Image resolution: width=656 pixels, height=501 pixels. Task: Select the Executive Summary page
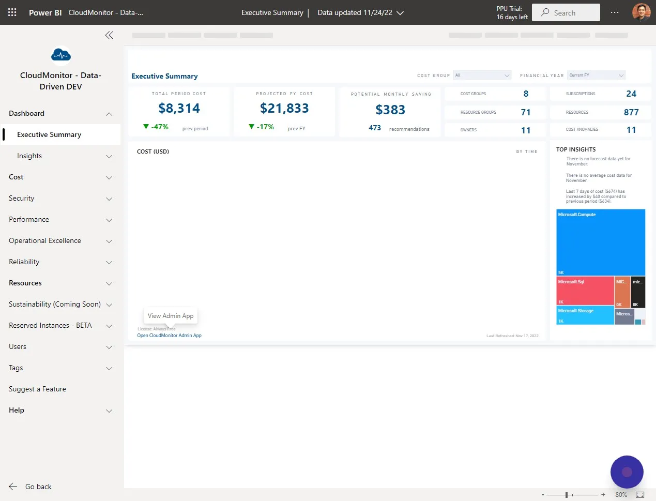62,134
